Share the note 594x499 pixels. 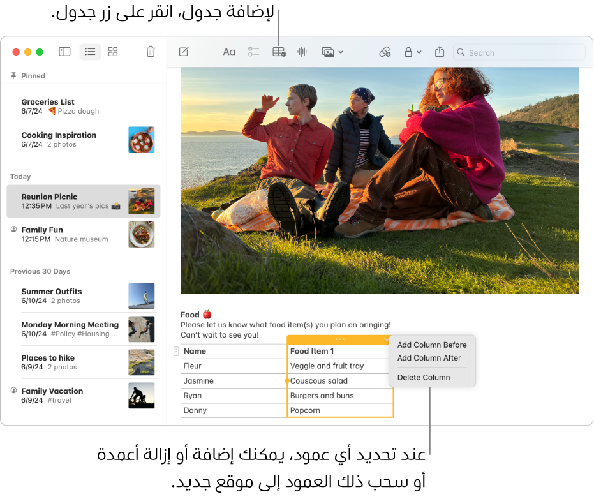pyautogui.click(x=440, y=52)
